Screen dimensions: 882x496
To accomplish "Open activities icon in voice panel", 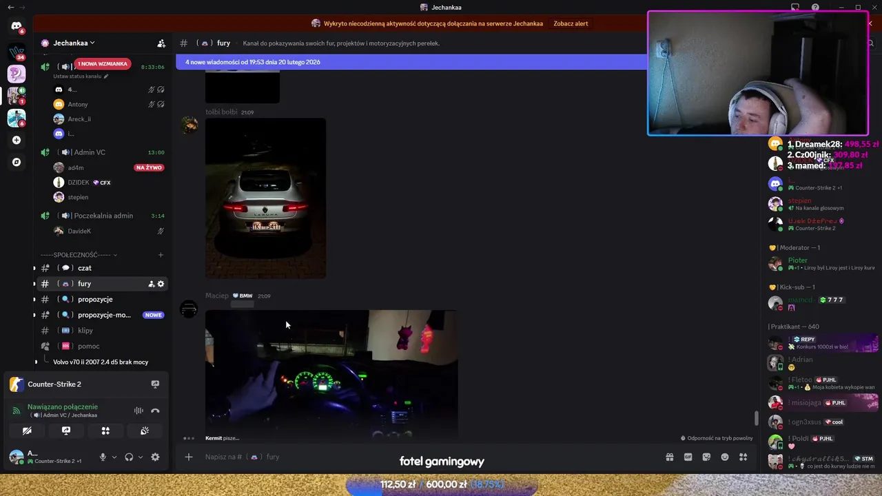I will click(x=105, y=431).
